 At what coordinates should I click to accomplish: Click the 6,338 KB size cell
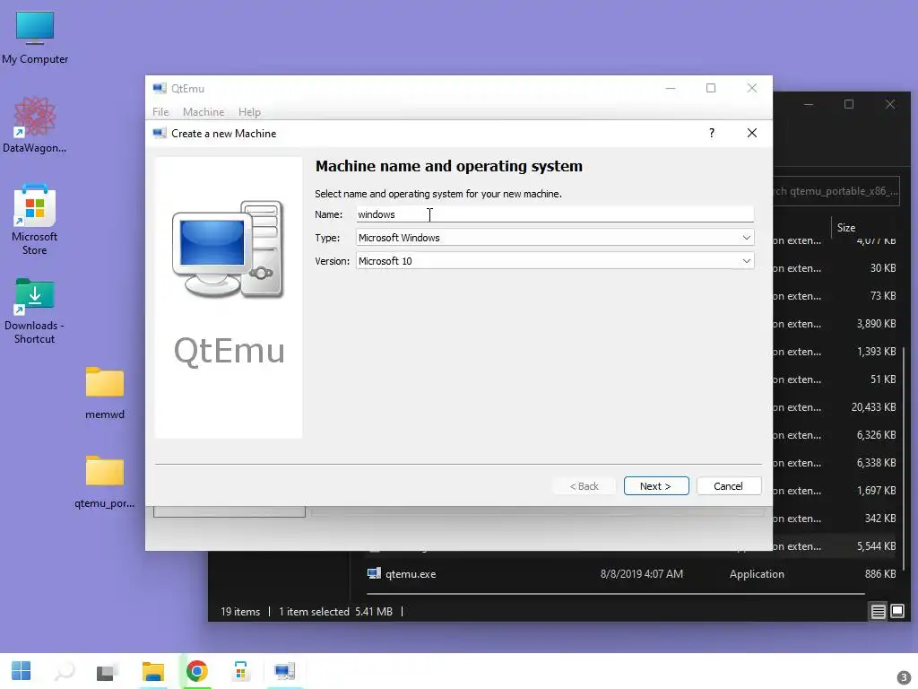pos(876,463)
